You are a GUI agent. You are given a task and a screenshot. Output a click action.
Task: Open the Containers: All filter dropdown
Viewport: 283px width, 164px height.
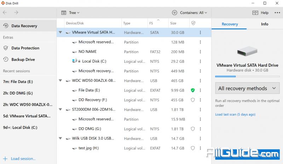click(190, 13)
